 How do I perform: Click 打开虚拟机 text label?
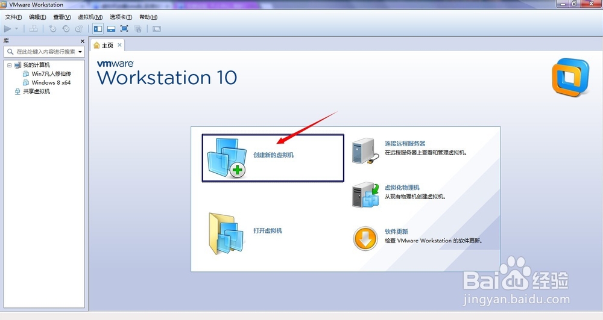pyautogui.click(x=268, y=230)
